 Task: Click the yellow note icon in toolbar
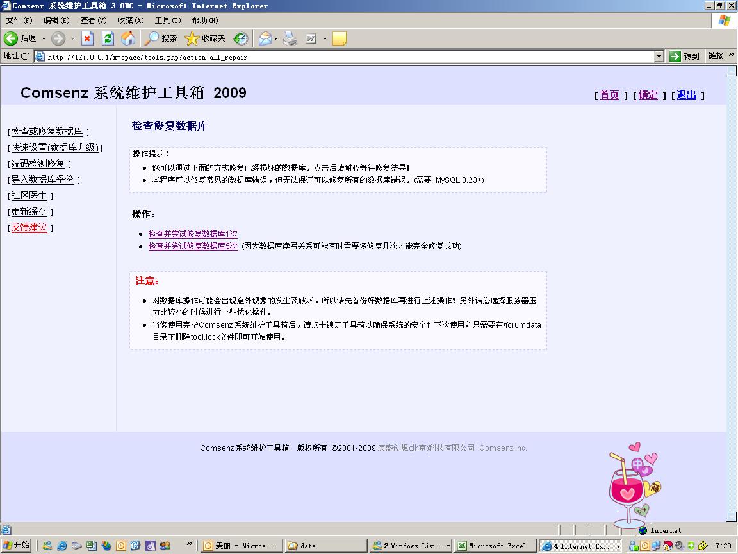tap(340, 38)
